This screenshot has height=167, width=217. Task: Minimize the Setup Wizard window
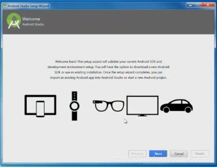click(190, 5)
